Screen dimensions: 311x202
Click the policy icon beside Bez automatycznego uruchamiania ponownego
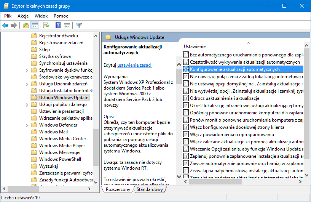(186, 55)
